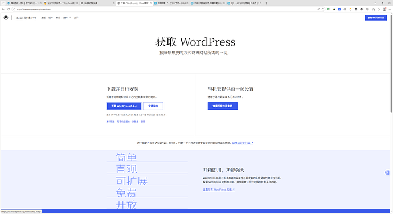Open the 试用 WordPress playground link
393x214 pixels.
pos(243,143)
